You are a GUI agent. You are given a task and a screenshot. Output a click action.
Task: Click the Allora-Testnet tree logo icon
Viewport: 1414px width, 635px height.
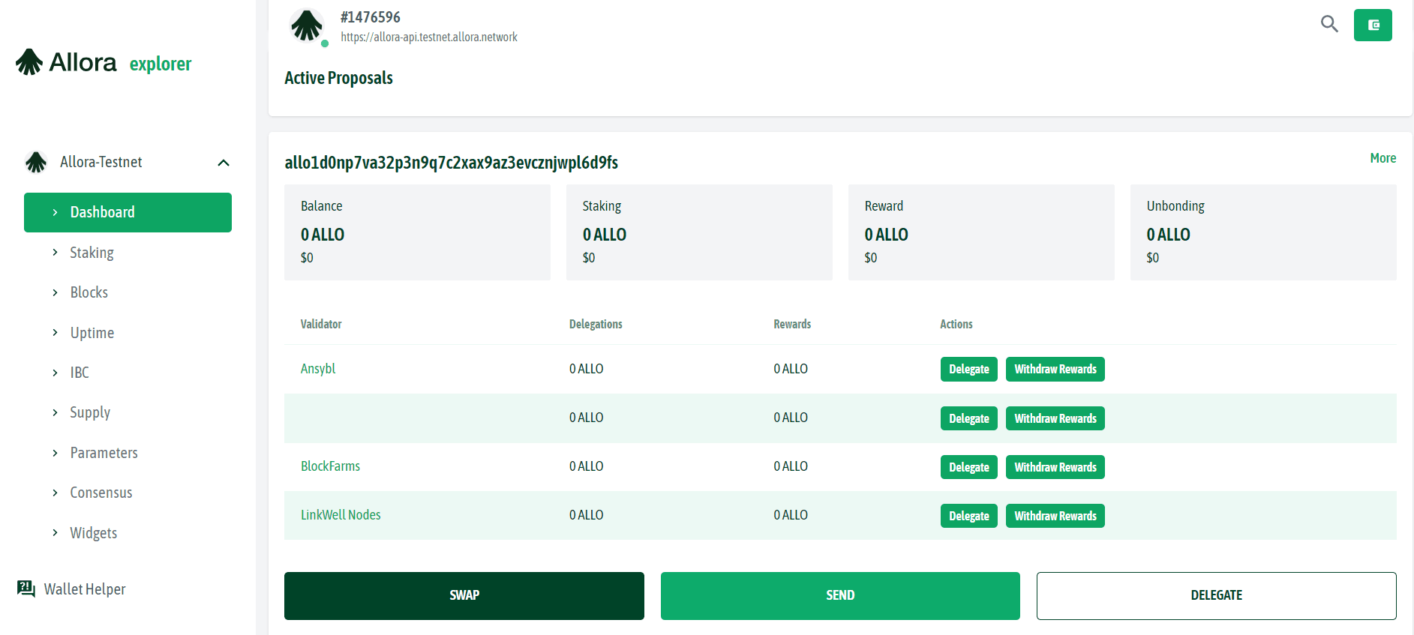36,162
